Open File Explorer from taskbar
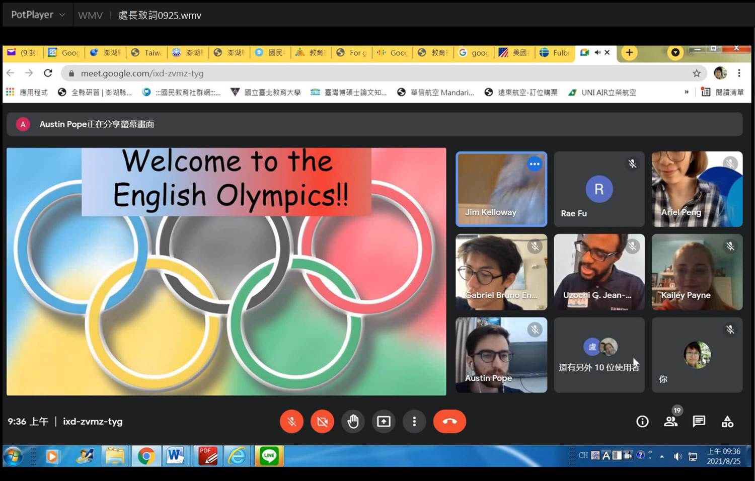 (x=115, y=456)
